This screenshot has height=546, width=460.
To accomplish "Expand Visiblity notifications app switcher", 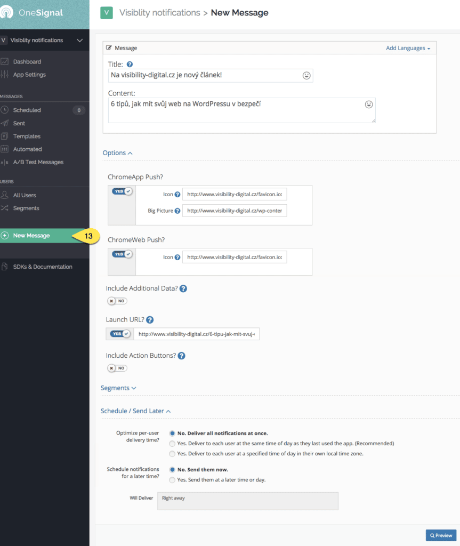I will point(79,41).
